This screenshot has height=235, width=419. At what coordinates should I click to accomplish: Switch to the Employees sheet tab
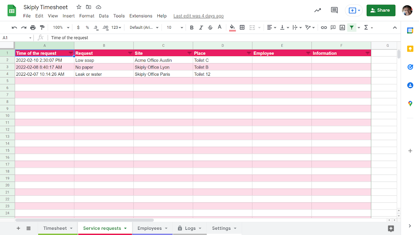[152, 228]
